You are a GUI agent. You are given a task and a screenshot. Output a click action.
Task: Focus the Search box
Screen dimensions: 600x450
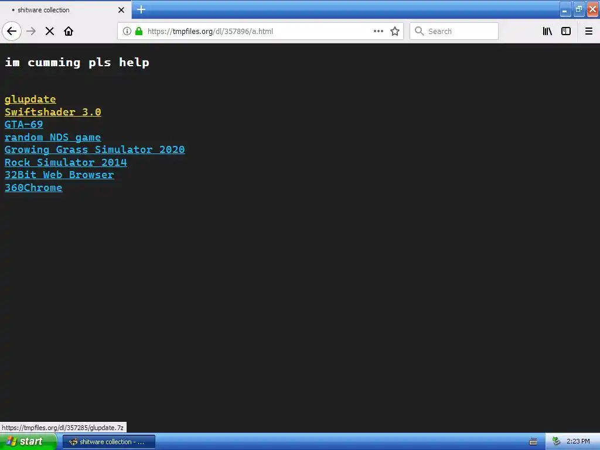pos(454,32)
